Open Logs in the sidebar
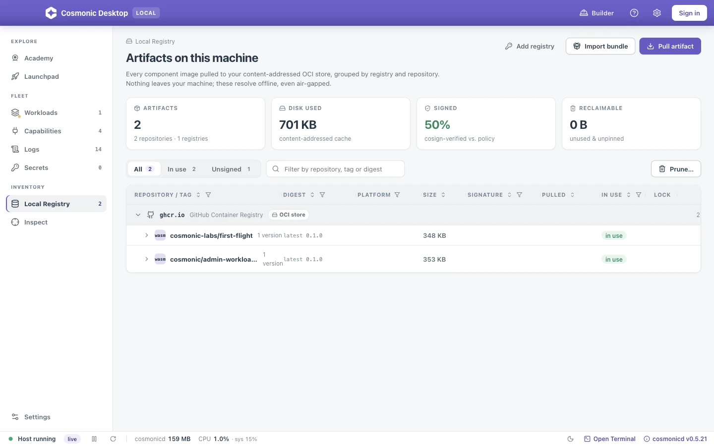714x446 pixels. [56, 149]
